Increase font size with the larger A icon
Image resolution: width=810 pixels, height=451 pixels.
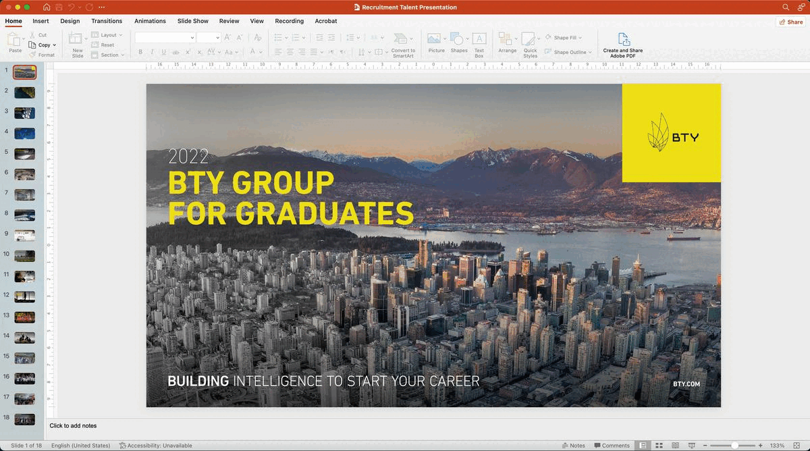pyautogui.click(x=227, y=38)
